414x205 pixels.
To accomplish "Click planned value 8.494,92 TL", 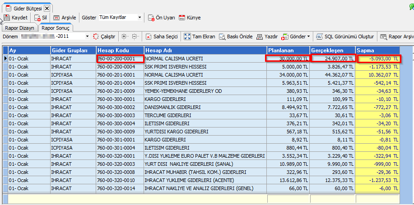I will click(288, 108).
